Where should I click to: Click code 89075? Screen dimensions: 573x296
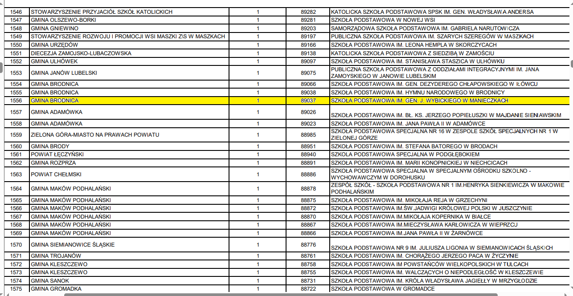(308, 73)
